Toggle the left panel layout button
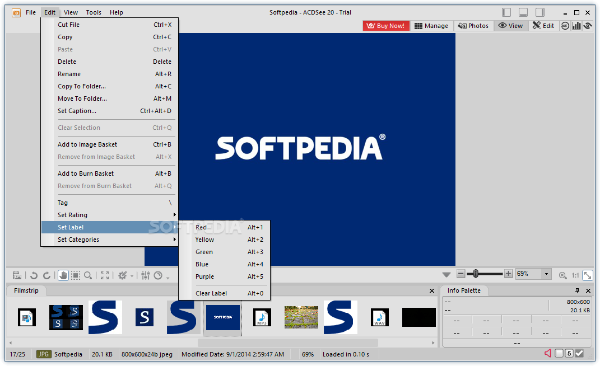 coord(506,12)
